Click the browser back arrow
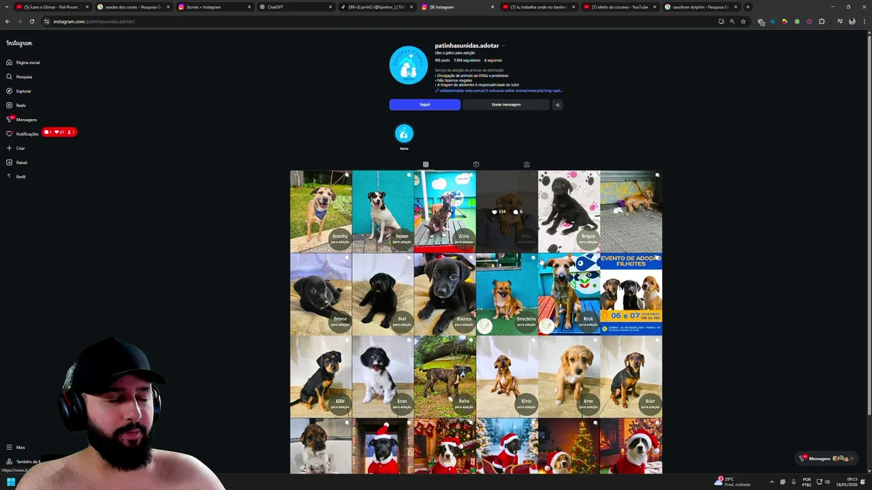This screenshot has width=872, height=490. pos(7,21)
